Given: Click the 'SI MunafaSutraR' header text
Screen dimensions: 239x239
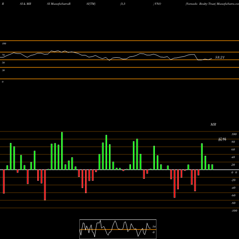Looking at the screenshot, I should click(59, 4).
